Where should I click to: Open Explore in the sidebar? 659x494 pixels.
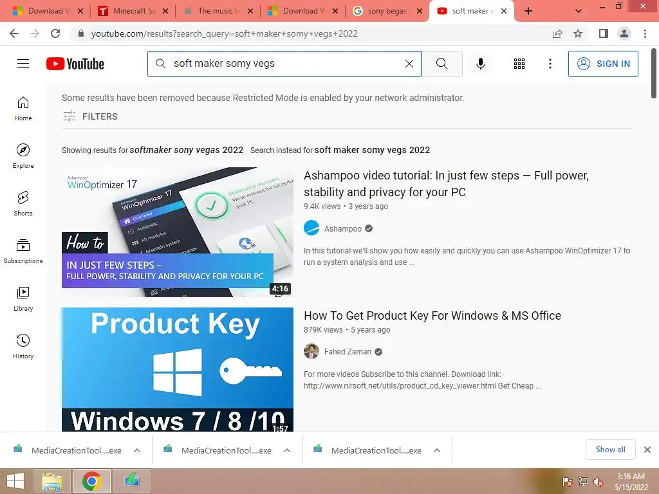click(23, 156)
